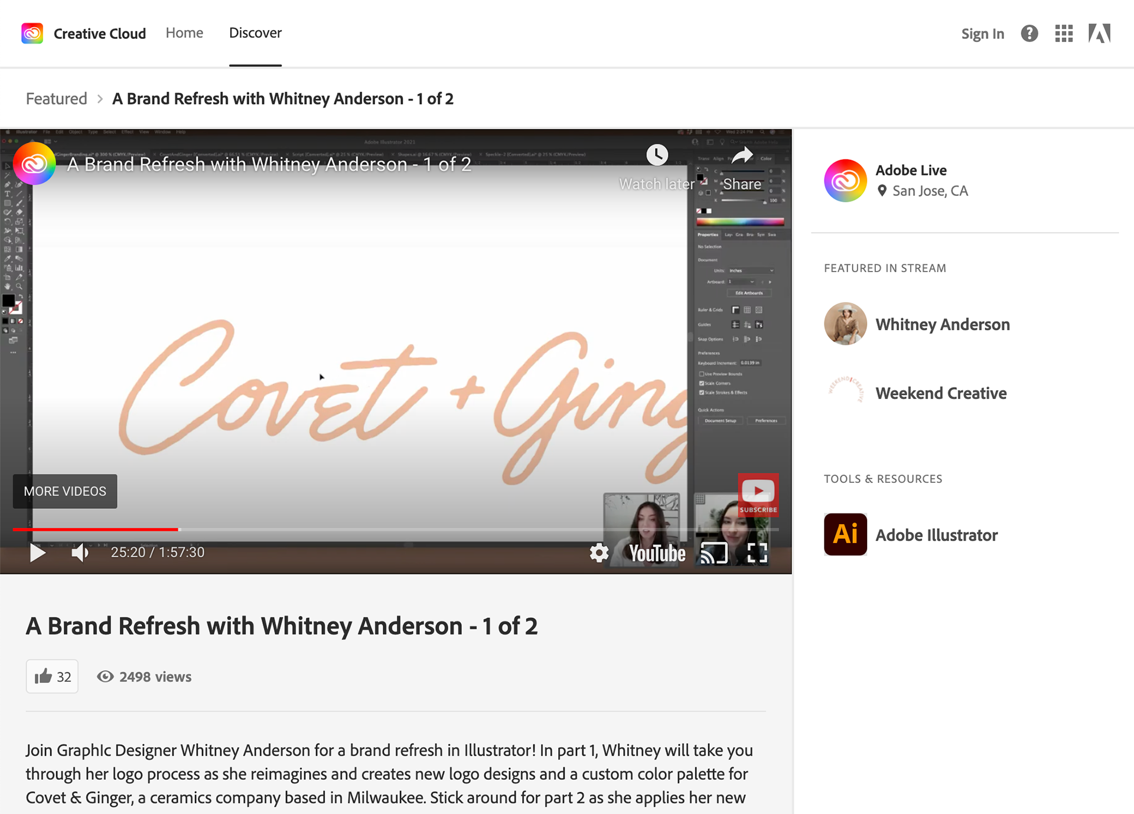Click the color spectrum bar in video
The image size is (1134, 814).
[740, 222]
